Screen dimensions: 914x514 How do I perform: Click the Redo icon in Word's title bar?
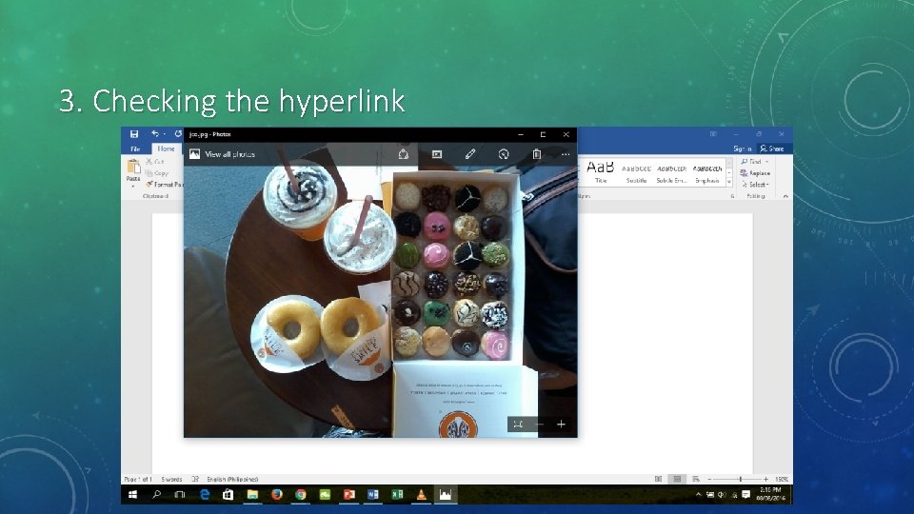(178, 134)
